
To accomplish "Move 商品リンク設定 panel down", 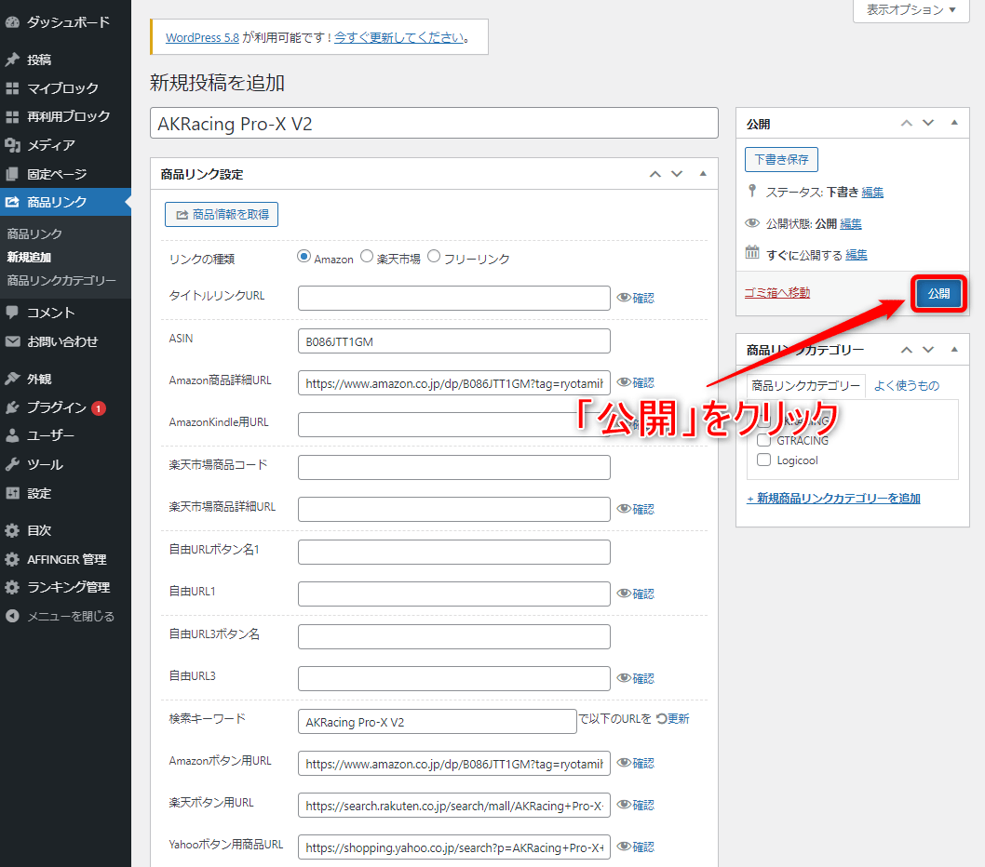I will point(677,174).
